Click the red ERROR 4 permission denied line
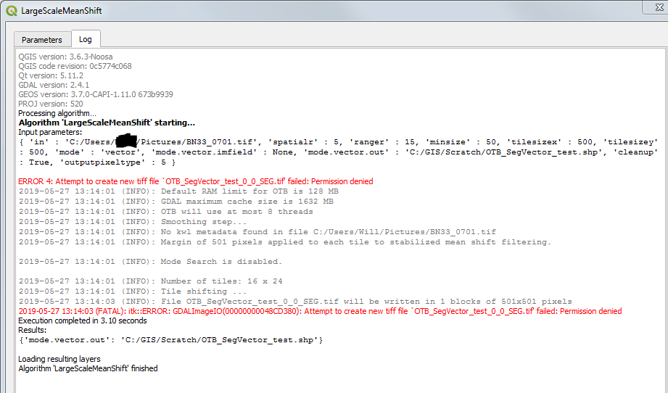The image size is (668, 393). pos(194,181)
